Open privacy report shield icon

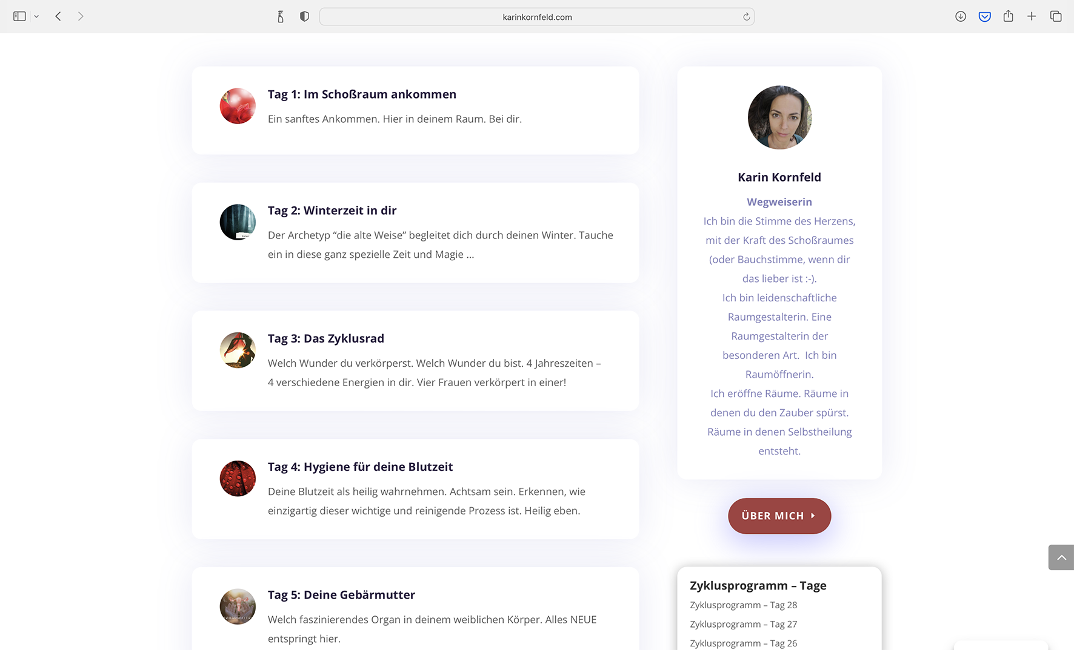304,16
